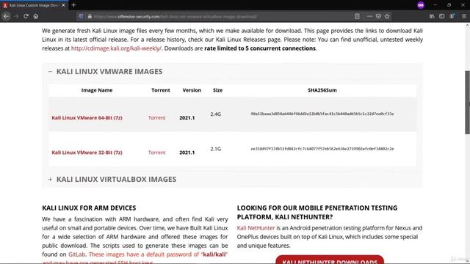Click the 2.1G size value
470x264 pixels.
[215, 149]
